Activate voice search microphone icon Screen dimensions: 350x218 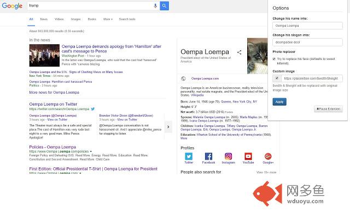[x=155, y=6]
